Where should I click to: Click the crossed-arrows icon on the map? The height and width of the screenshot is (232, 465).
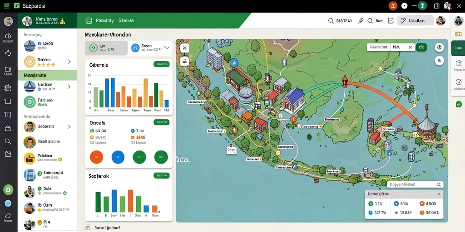(x=184, y=48)
